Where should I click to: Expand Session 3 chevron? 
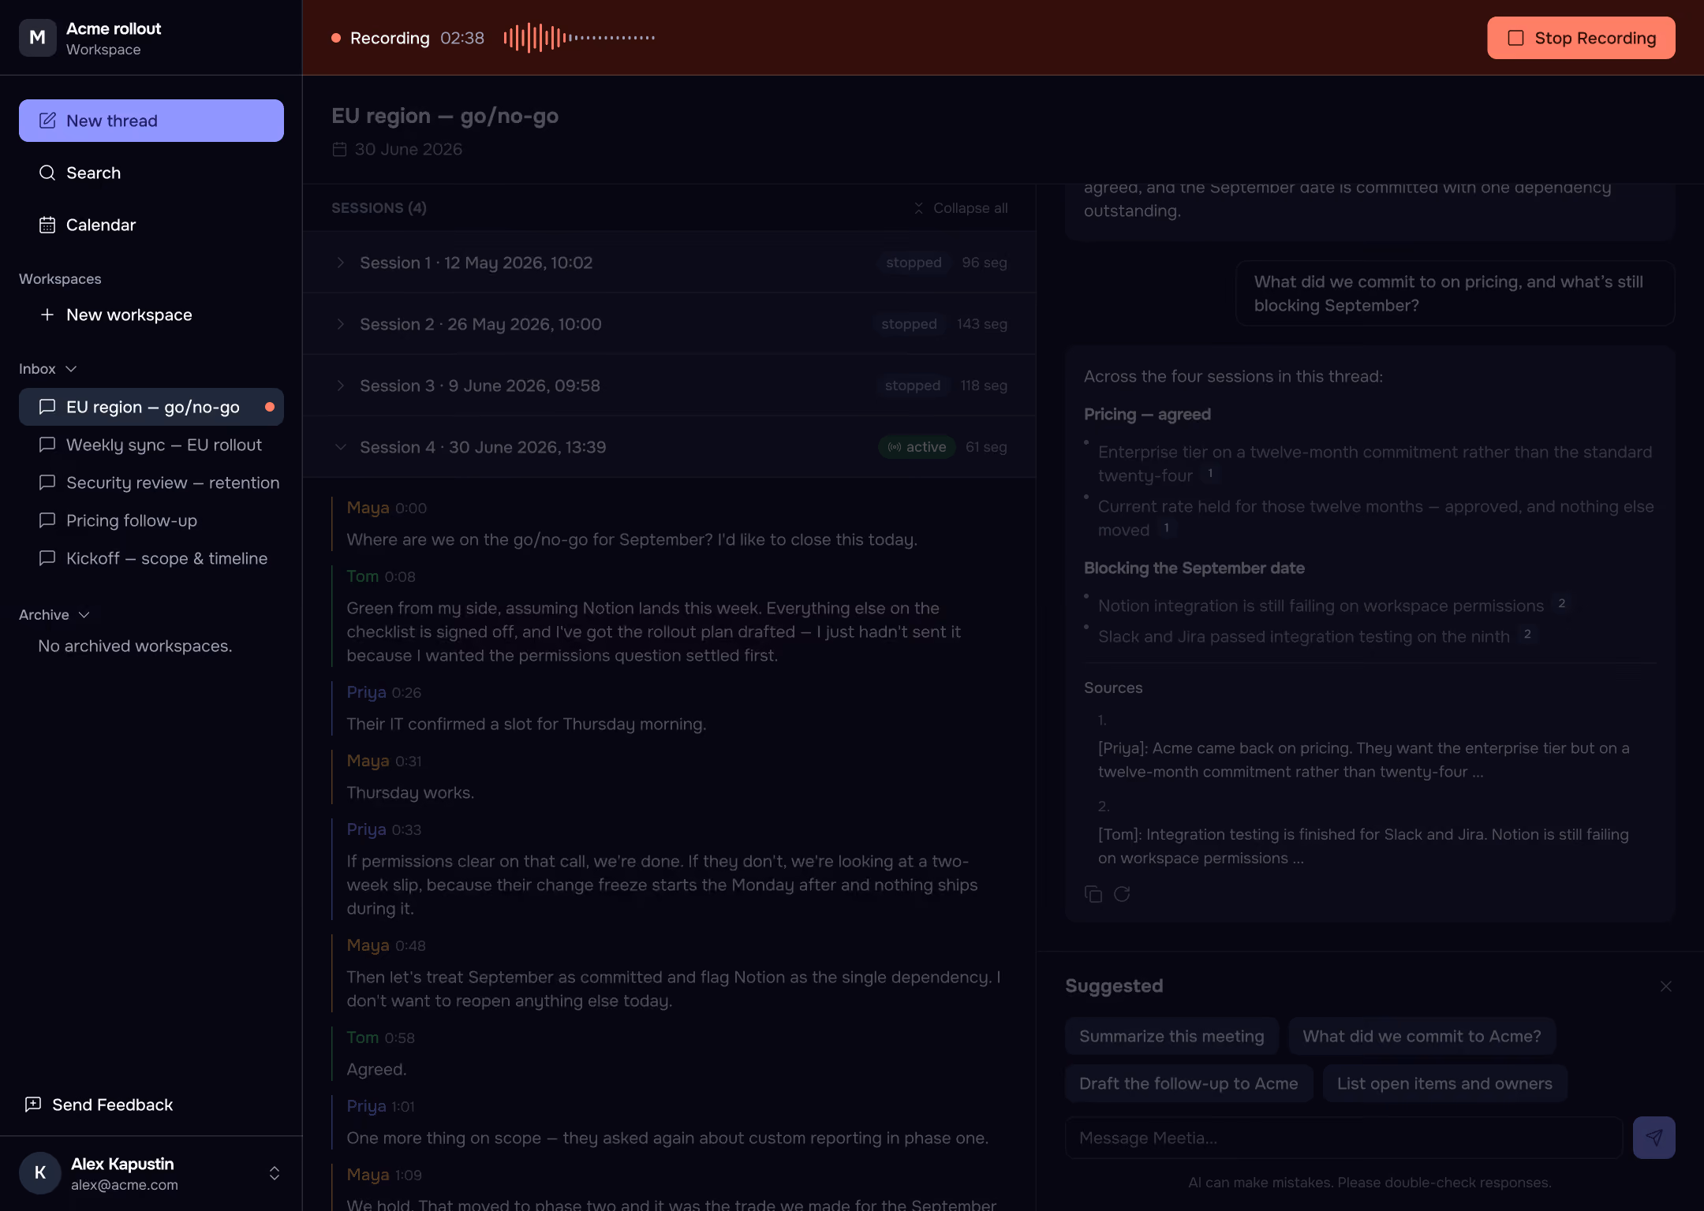point(340,386)
